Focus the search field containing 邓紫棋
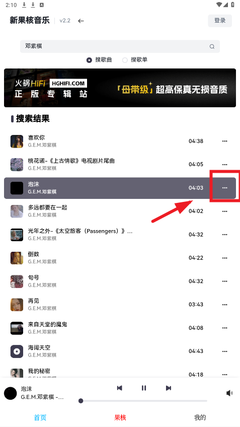Image resolution: width=240 pixels, height=427 pixels. click(120, 46)
